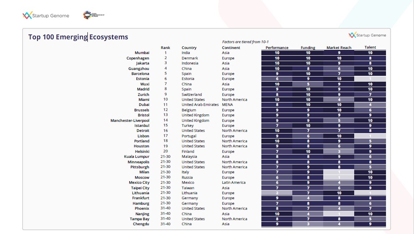
Task: Click 'Belgium' in the Country column
Action: pyautogui.click(x=189, y=110)
